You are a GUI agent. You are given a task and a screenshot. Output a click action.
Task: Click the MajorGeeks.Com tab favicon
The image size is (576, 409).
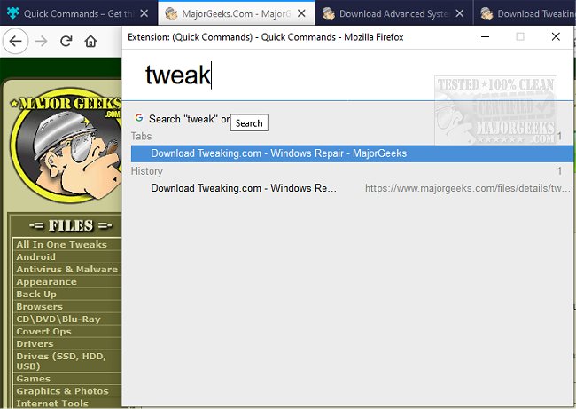coord(171,13)
